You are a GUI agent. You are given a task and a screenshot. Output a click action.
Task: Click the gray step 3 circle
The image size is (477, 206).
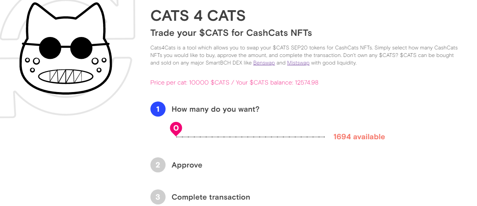[x=158, y=197]
